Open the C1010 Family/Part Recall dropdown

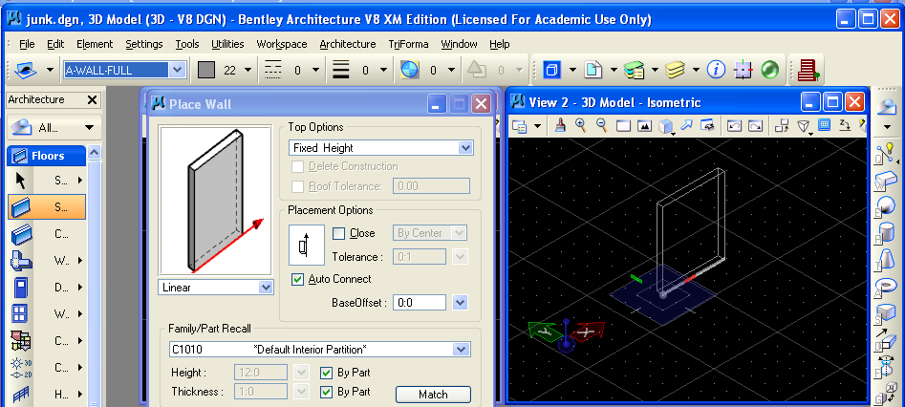[x=462, y=350]
